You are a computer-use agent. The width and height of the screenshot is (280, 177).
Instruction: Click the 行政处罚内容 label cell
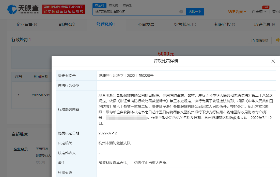[76, 109]
